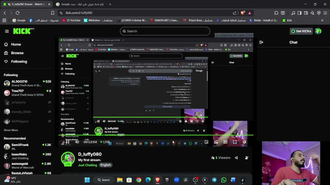This screenshot has height=185, width=330.
Task: Open AL3GOZ10 channel in Following list
Action: pos(27,84)
